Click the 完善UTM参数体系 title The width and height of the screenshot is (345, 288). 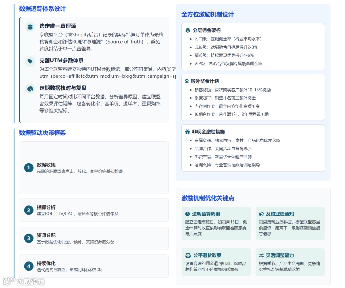61,60
